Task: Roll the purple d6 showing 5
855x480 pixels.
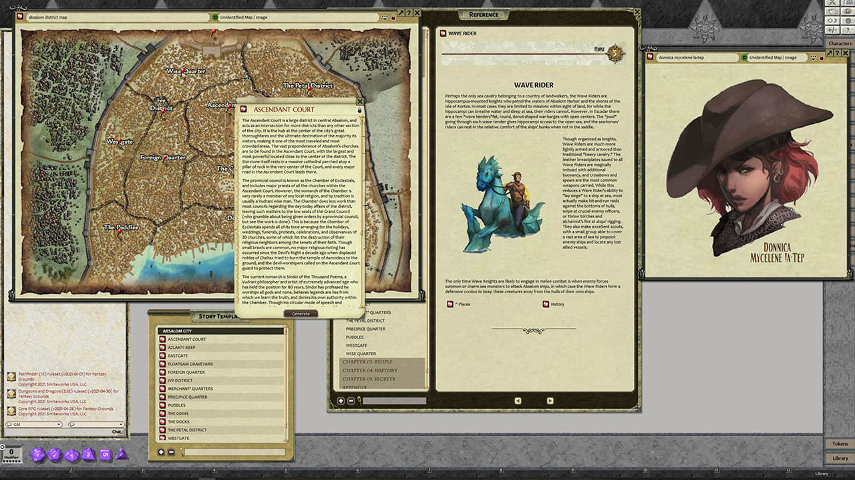Action: point(106,456)
